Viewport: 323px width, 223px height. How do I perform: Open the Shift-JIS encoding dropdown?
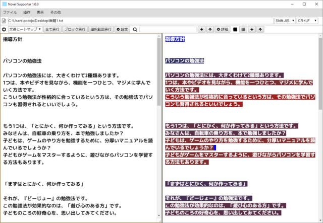click(x=285, y=21)
